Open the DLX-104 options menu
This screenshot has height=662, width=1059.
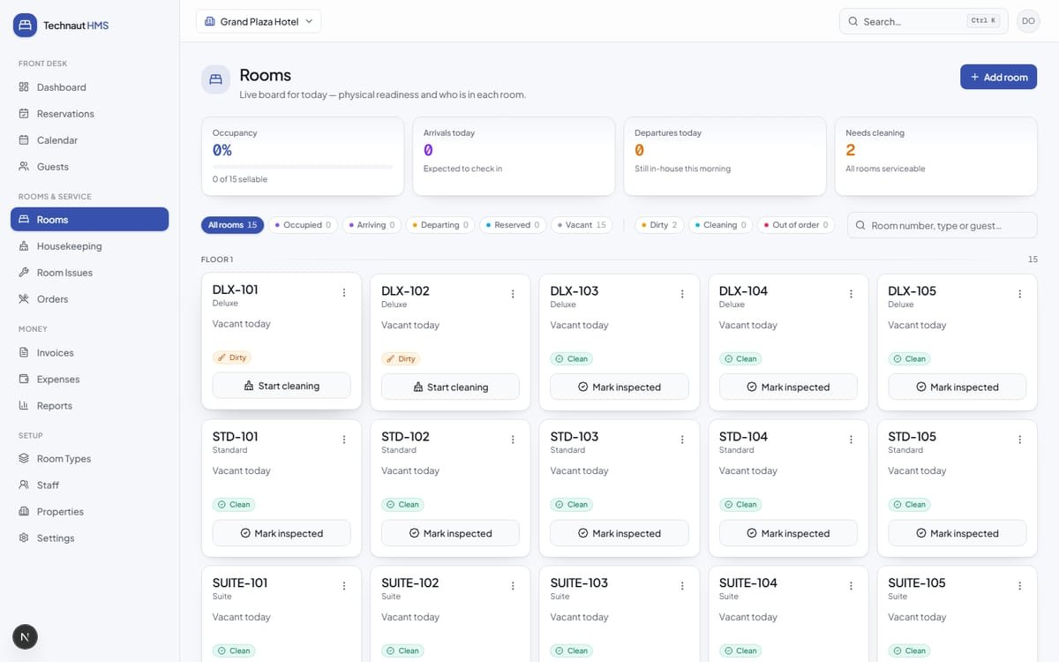pyautogui.click(x=851, y=294)
